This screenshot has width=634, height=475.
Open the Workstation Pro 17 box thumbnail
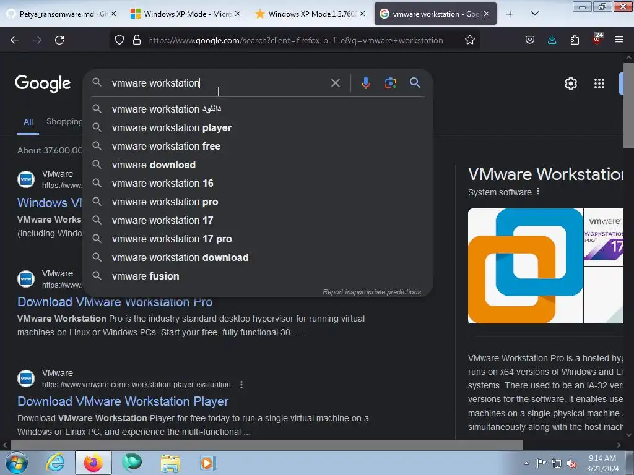pos(604,237)
